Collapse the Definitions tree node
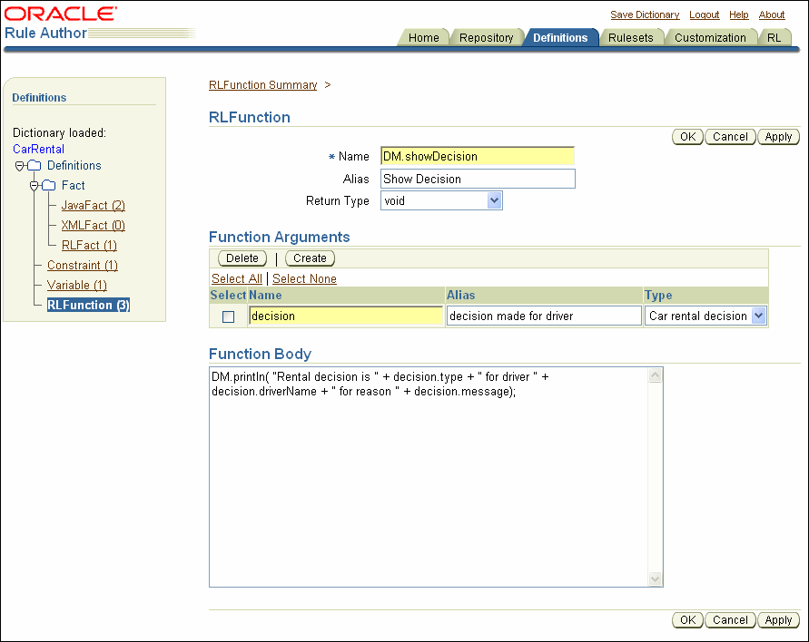Screen dimensions: 809x642 [20, 166]
